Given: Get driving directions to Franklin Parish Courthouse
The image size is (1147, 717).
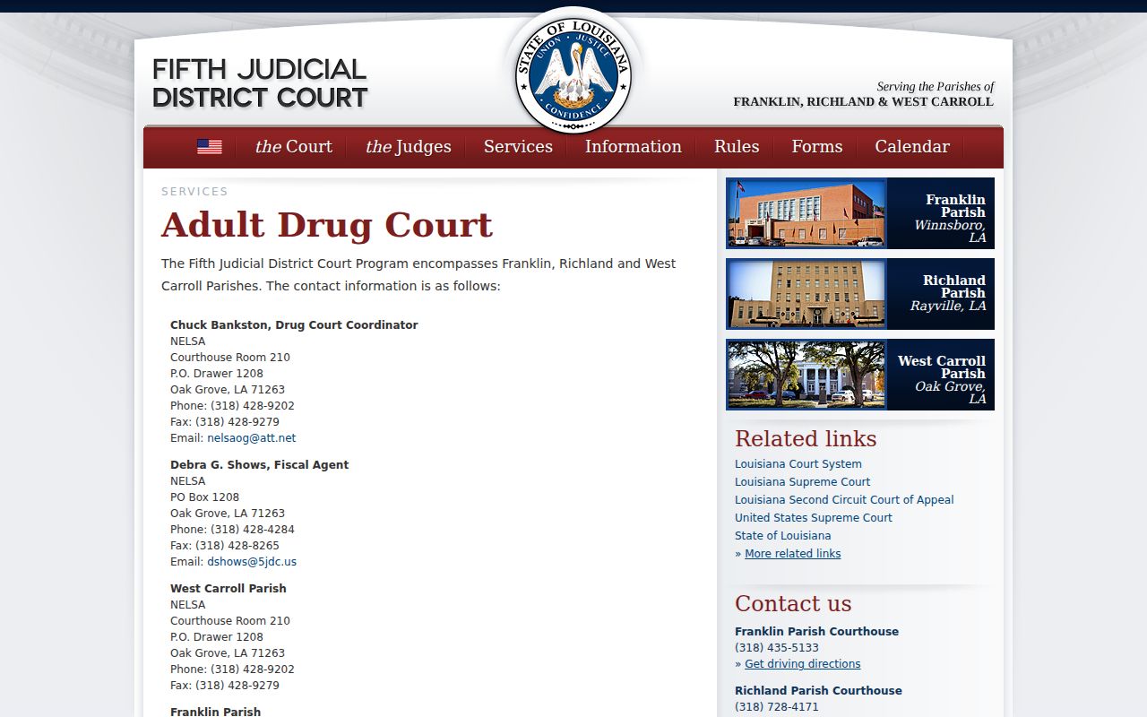Looking at the screenshot, I should point(803,664).
